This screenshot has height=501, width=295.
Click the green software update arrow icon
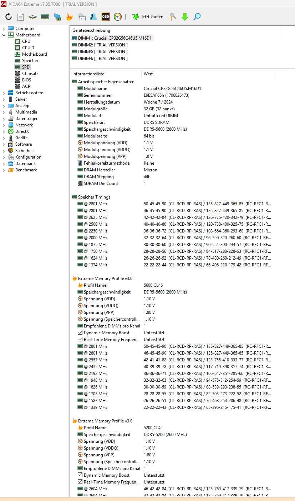(184, 17)
